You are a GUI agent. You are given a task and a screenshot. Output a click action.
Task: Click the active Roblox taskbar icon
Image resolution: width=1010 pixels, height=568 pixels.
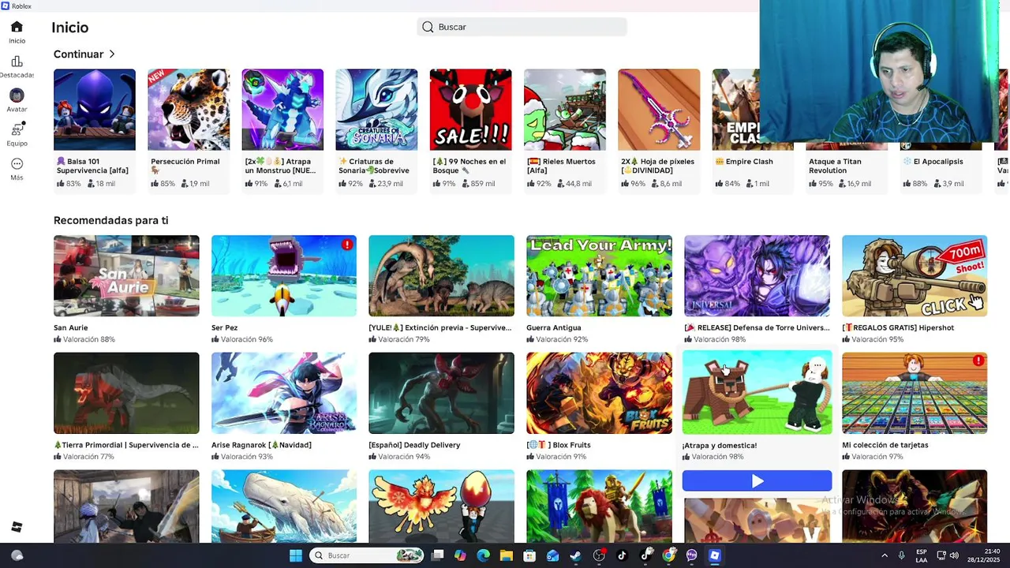coord(715,555)
